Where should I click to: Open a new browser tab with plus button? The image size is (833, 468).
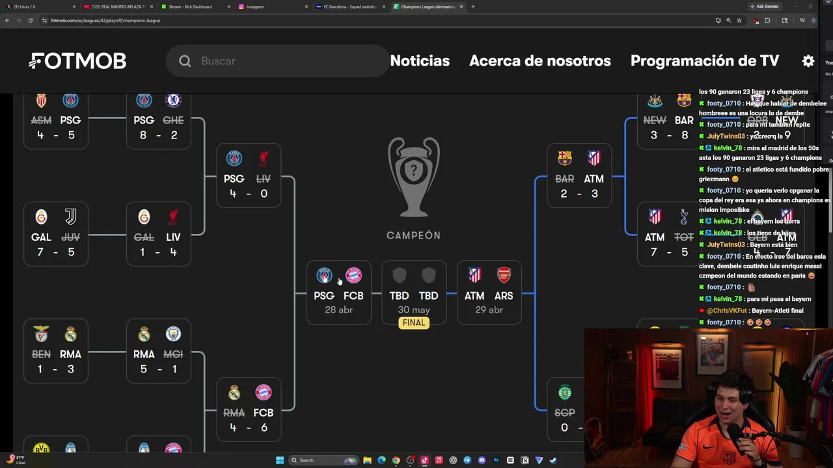[473, 6]
